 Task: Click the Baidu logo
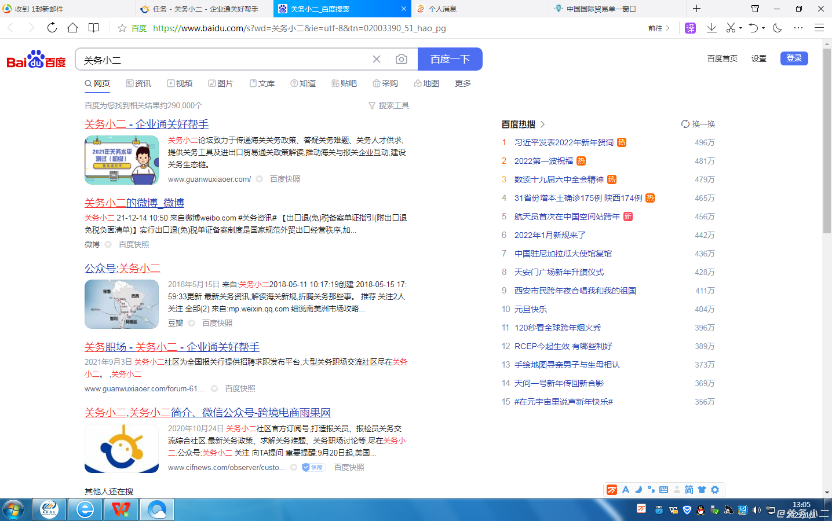click(36, 59)
